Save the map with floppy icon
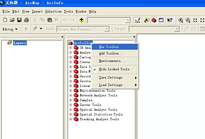Screen dimensions: 205x139 tap(19, 20)
